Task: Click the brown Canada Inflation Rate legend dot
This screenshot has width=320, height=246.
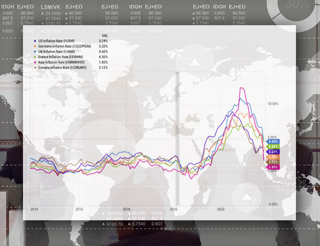Action: [x=35, y=68]
